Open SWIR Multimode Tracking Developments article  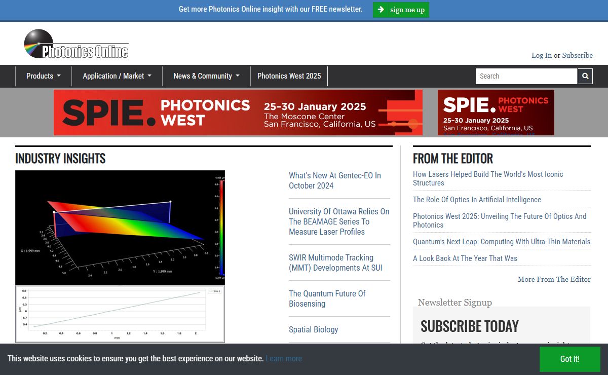click(x=335, y=262)
